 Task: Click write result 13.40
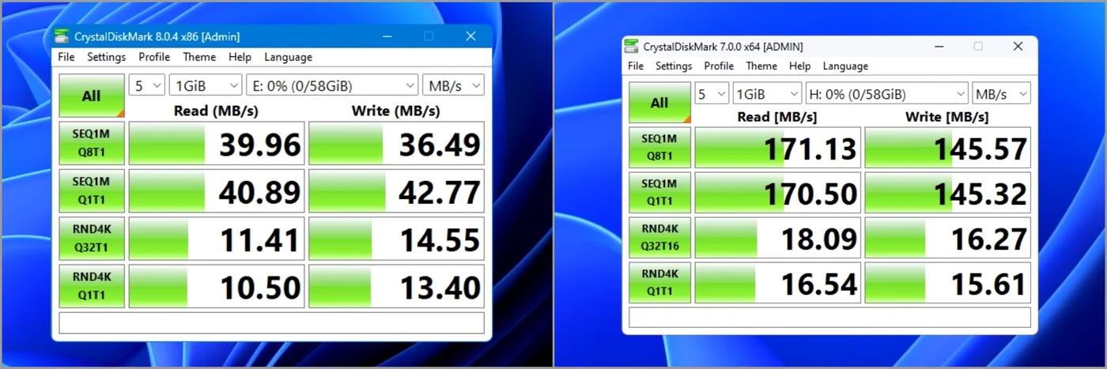click(x=396, y=285)
